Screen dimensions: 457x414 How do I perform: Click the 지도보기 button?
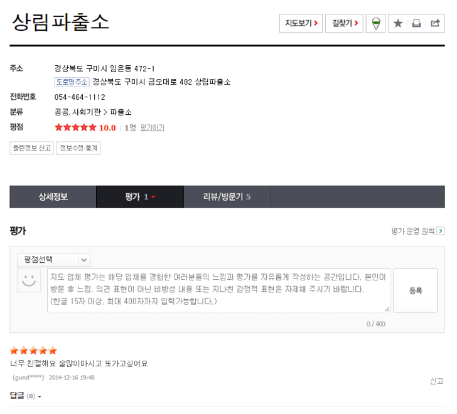pyautogui.click(x=301, y=23)
